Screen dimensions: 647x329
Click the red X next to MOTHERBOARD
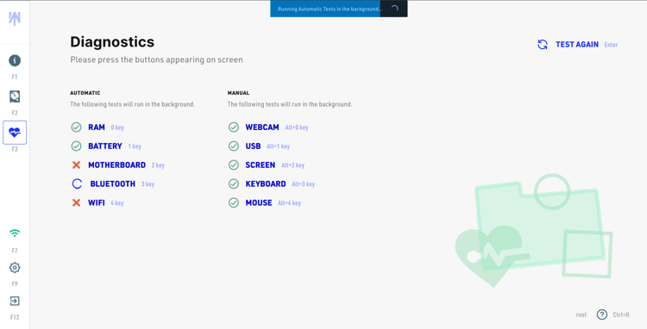tap(76, 165)
